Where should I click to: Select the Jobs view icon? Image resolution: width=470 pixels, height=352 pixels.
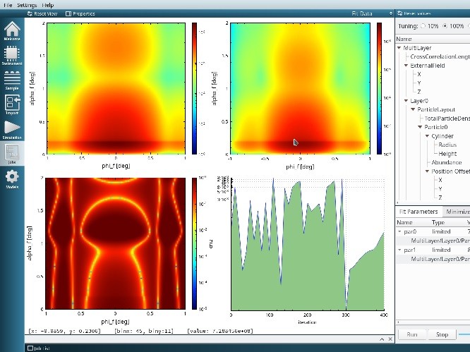tap(11, 154)
